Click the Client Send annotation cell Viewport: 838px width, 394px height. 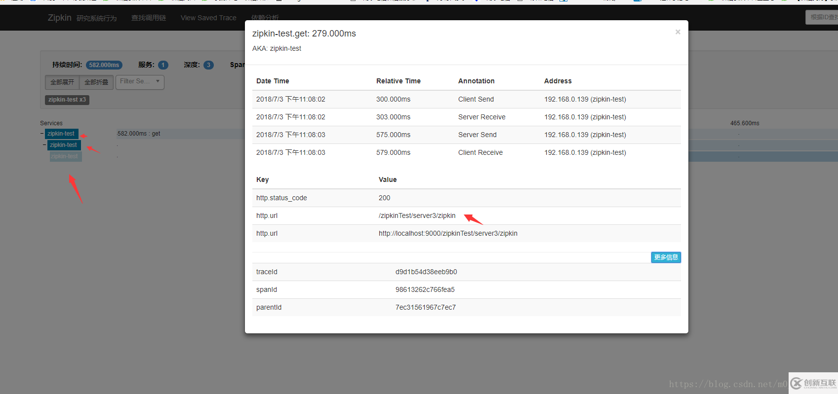coord(476,99)
